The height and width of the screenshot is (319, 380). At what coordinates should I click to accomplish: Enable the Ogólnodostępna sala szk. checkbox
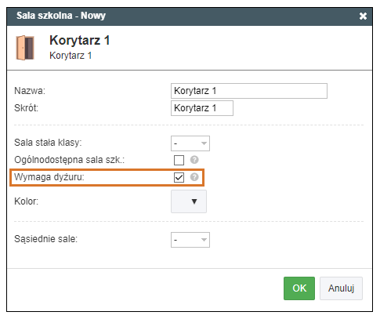click(x=179, y=160)
